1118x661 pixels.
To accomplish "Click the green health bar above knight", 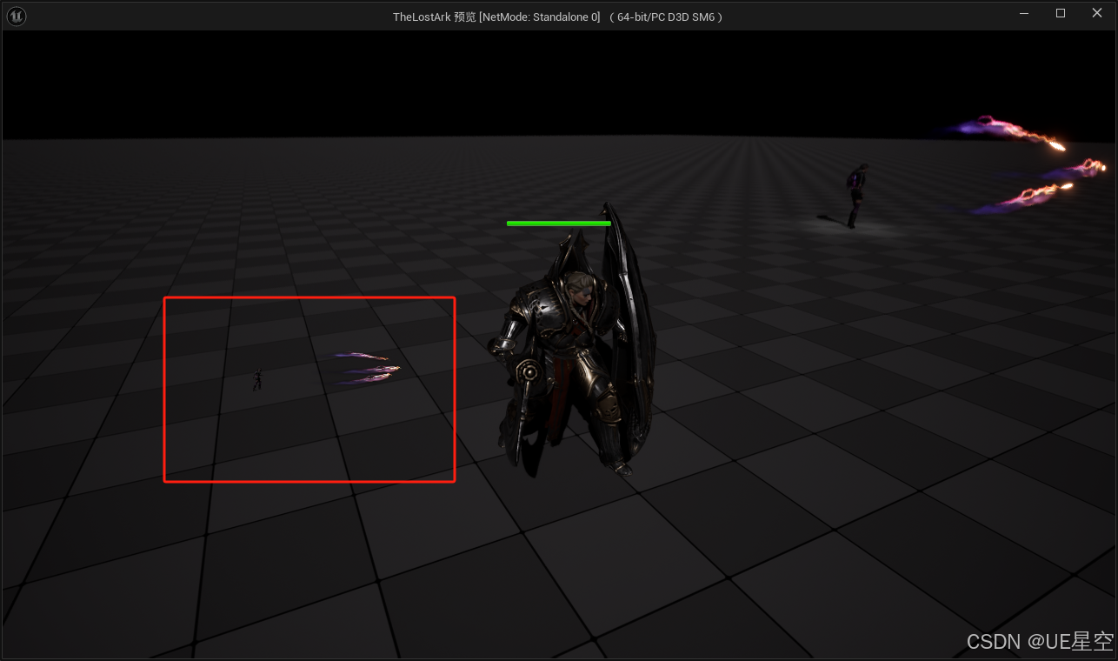I will (x=559, y=224).
